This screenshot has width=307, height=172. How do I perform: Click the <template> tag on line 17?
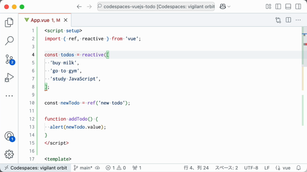click(x=58, y=159)
